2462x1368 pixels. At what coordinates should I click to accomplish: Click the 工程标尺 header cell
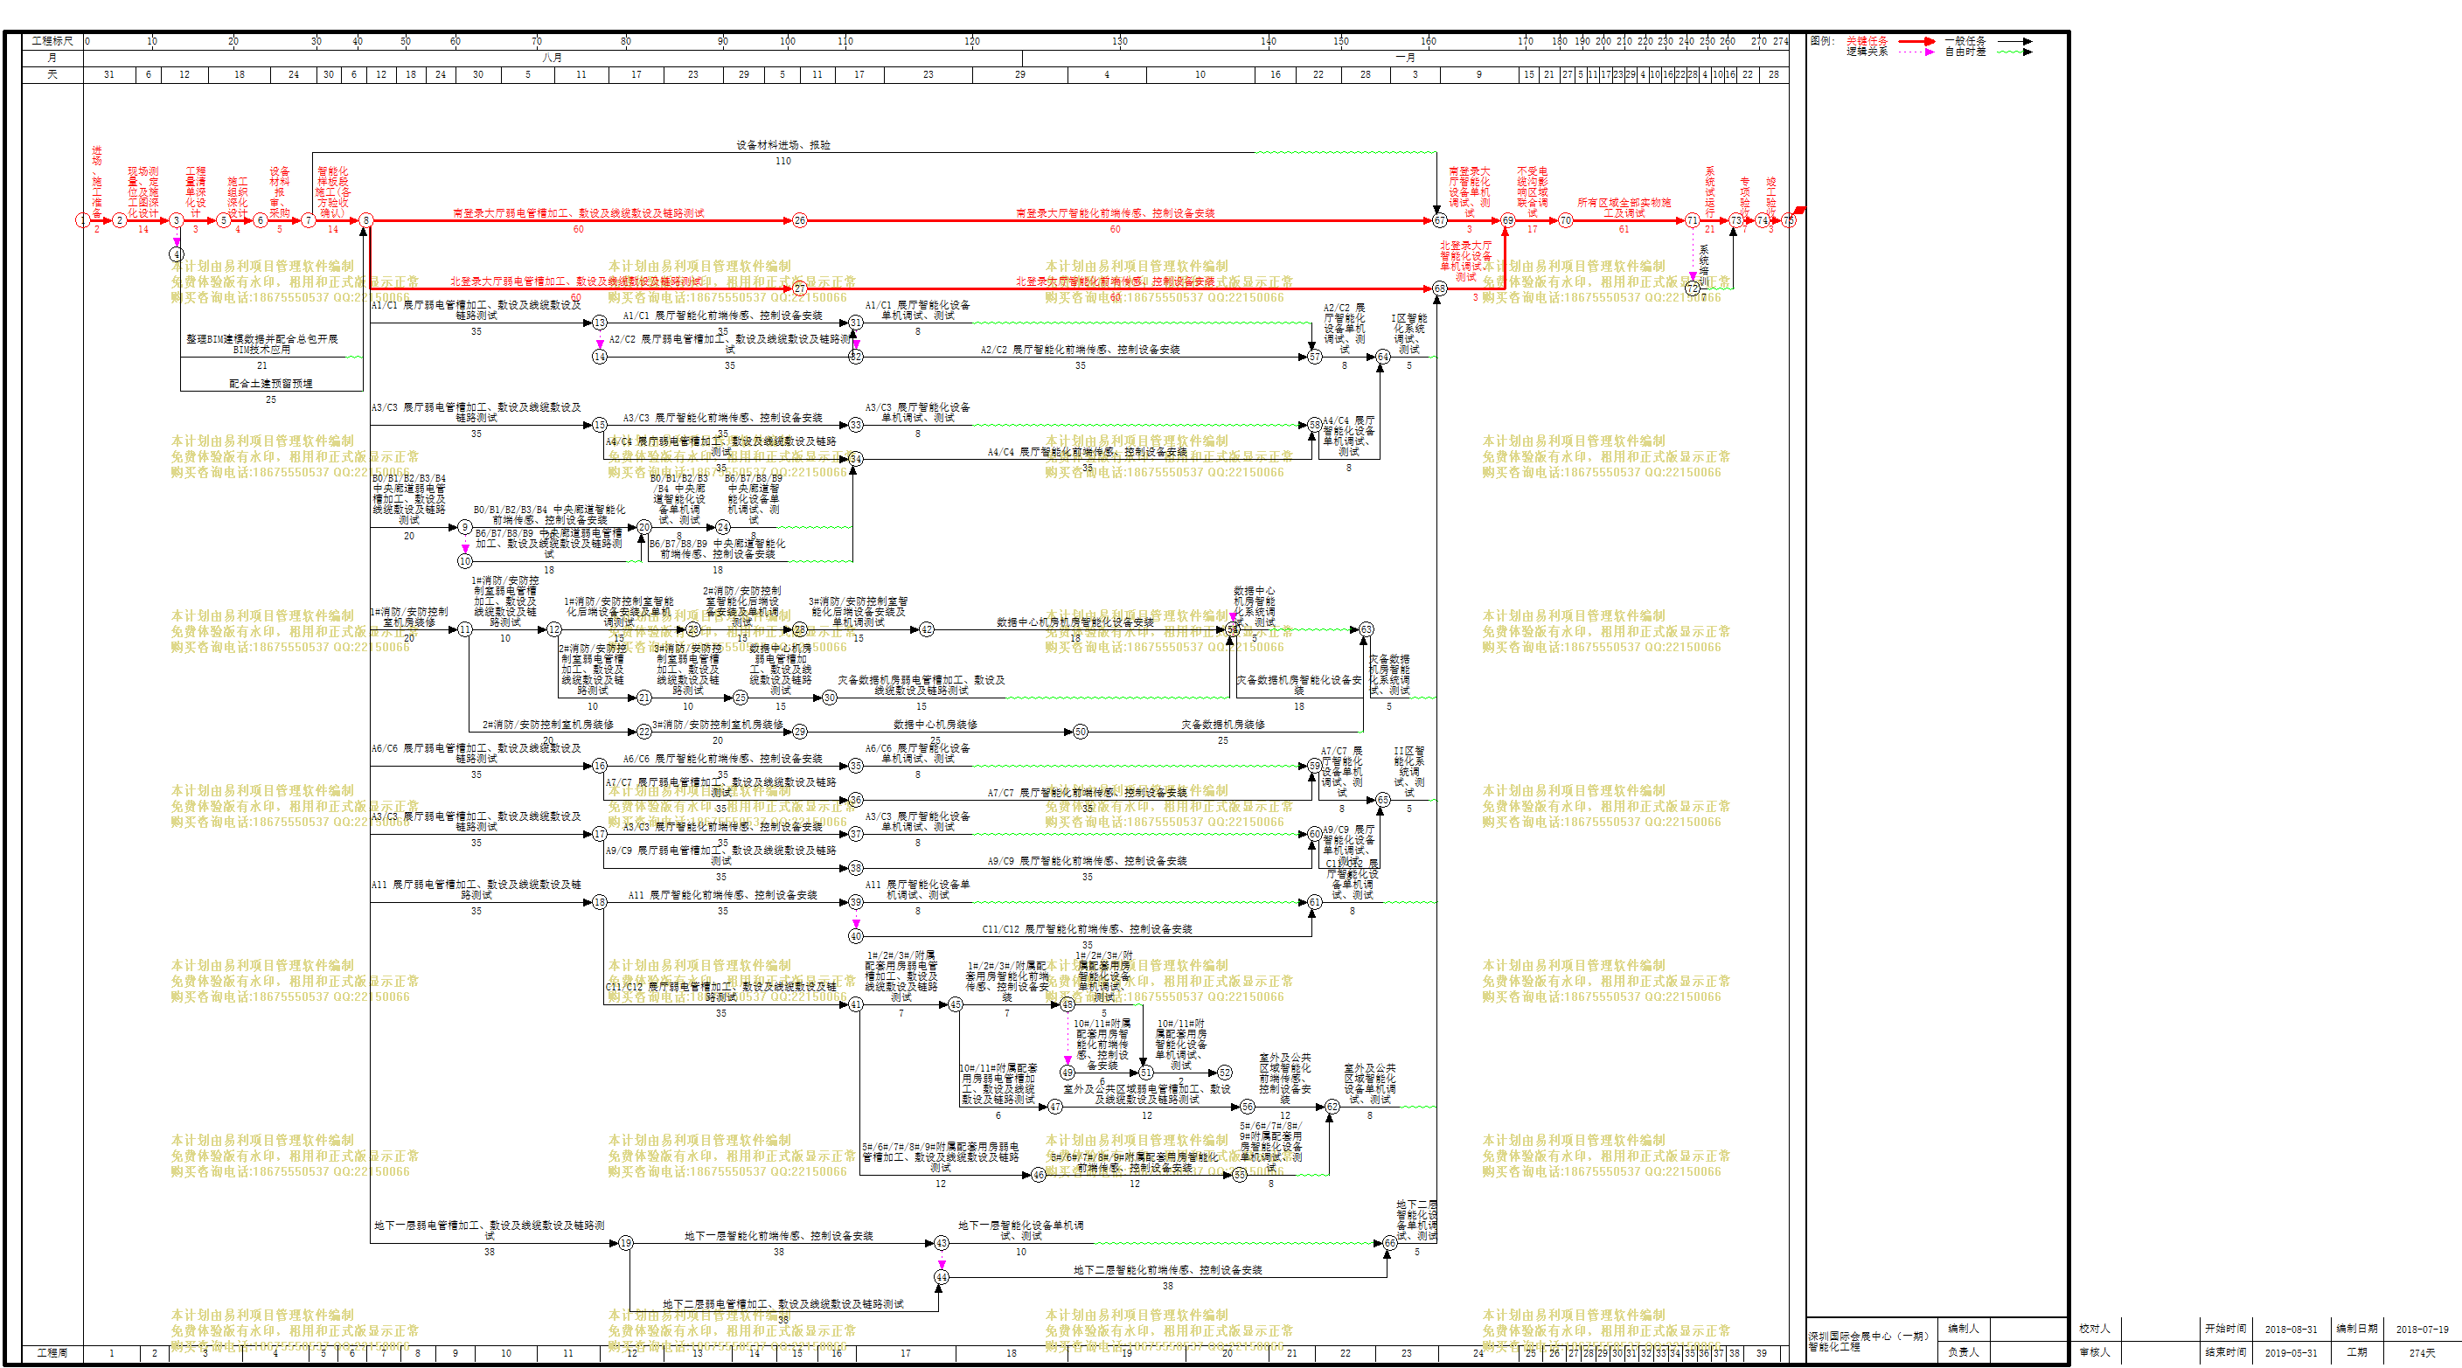coord(52,41)
